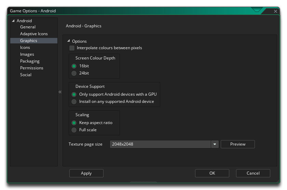Click the 2048x2048 texture size field

pos(160,144)
